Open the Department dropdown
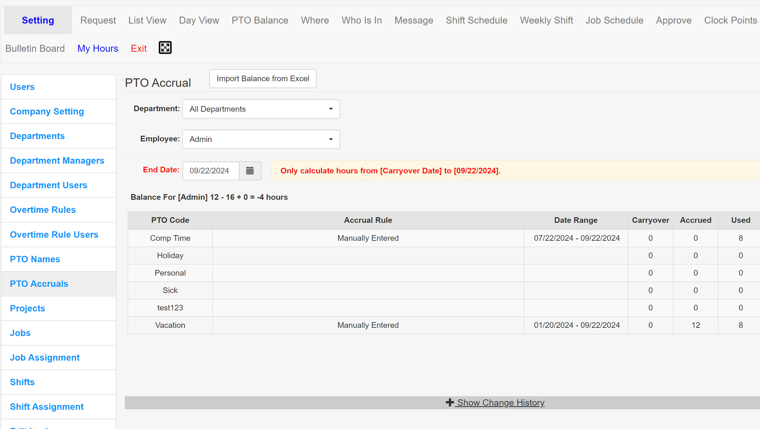This screenshot has height=429, width=760. [261, 109]
